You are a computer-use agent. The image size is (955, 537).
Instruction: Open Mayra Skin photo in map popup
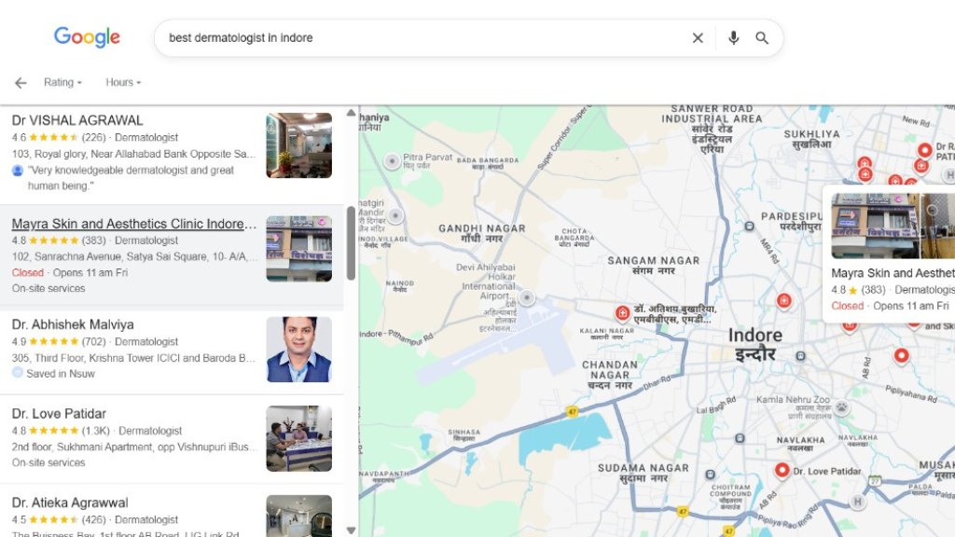[x=874, y=226]
